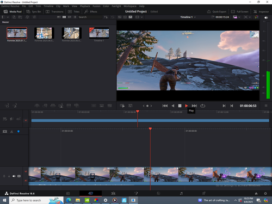Switch viewer to Full Screen
The height and width of the screenshot is (204, 272).
click(x=239, y=11)
